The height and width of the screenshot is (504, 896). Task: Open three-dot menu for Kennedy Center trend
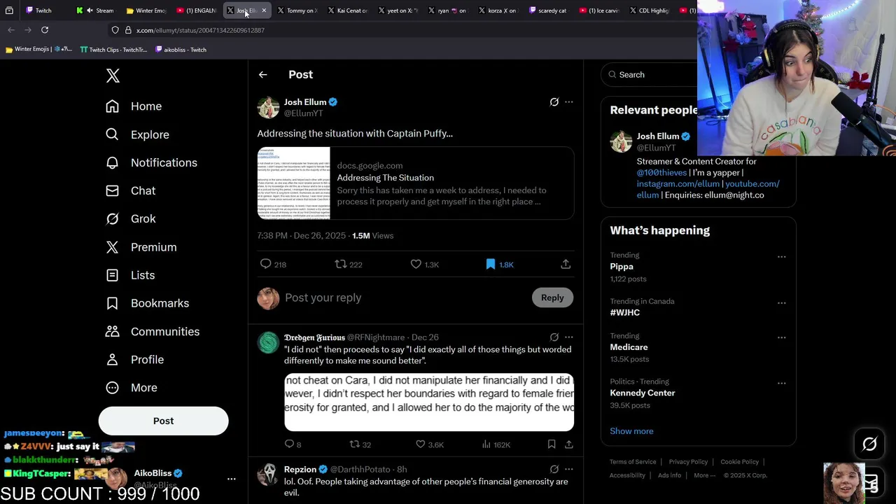781,384
